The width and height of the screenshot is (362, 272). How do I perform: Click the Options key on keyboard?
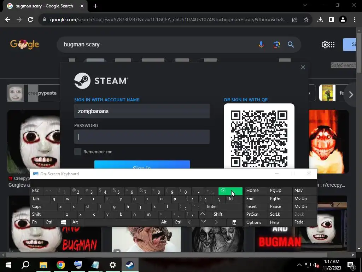pyautogui.click(x=256, y=222)
